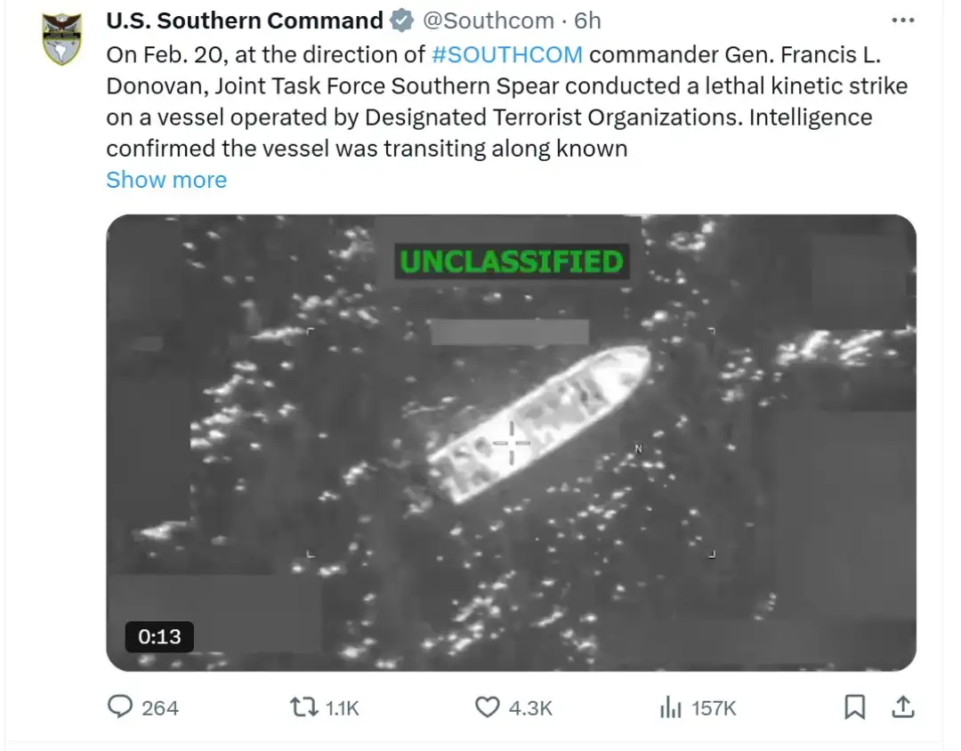
Task: Open the U.S. Southern Command profile avatar
Action: (62, 40)
